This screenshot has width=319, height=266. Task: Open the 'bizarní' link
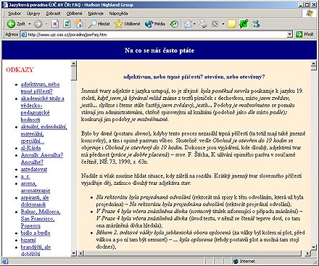click(28, 240)
